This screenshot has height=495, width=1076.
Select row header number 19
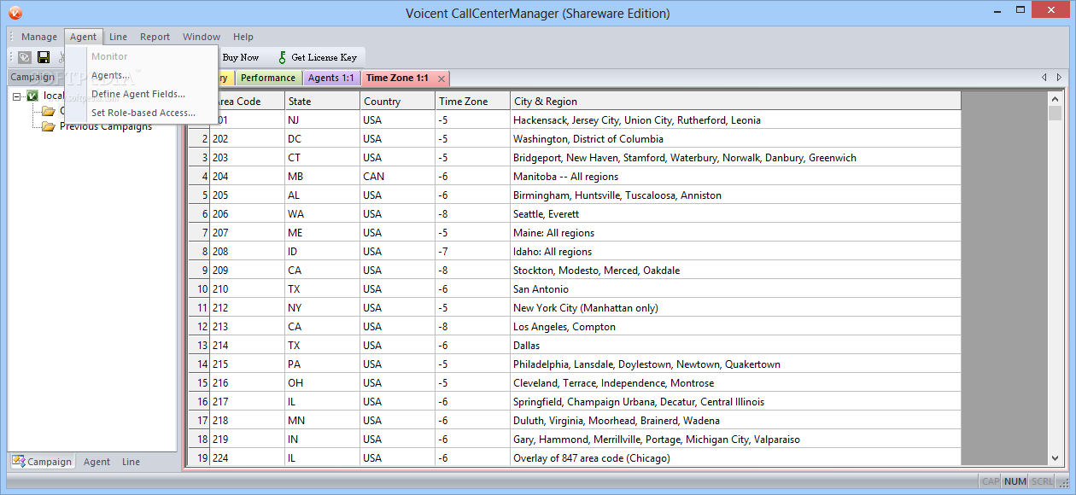tap(199, 458)
